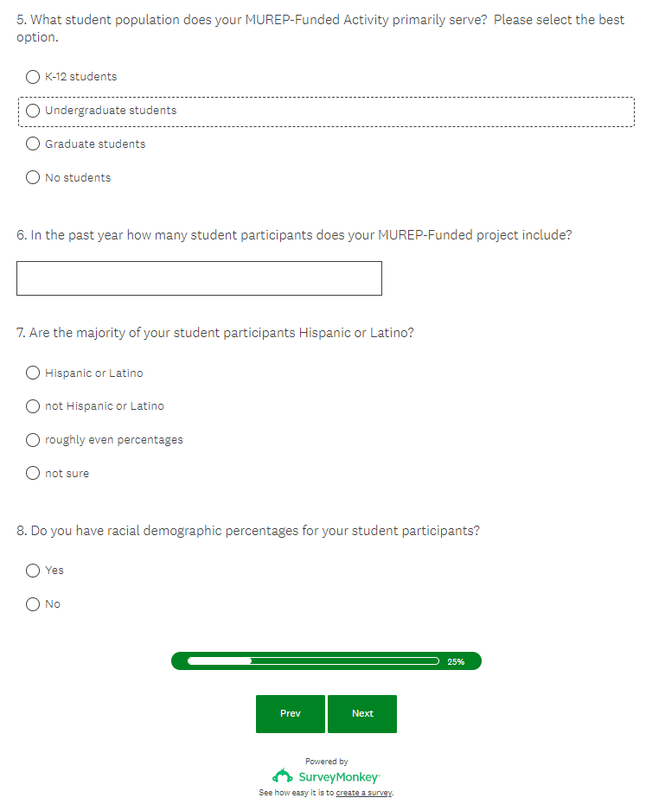
Task: Pick the No students option
Action: (x=33, y=178)
